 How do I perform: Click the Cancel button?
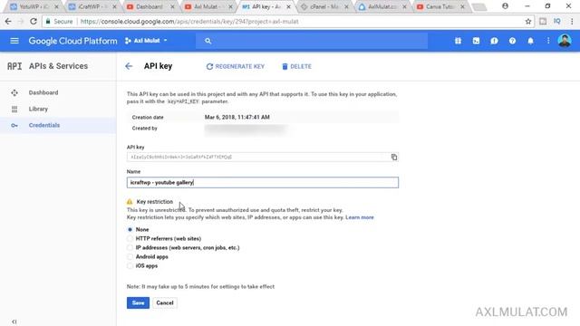165,302
